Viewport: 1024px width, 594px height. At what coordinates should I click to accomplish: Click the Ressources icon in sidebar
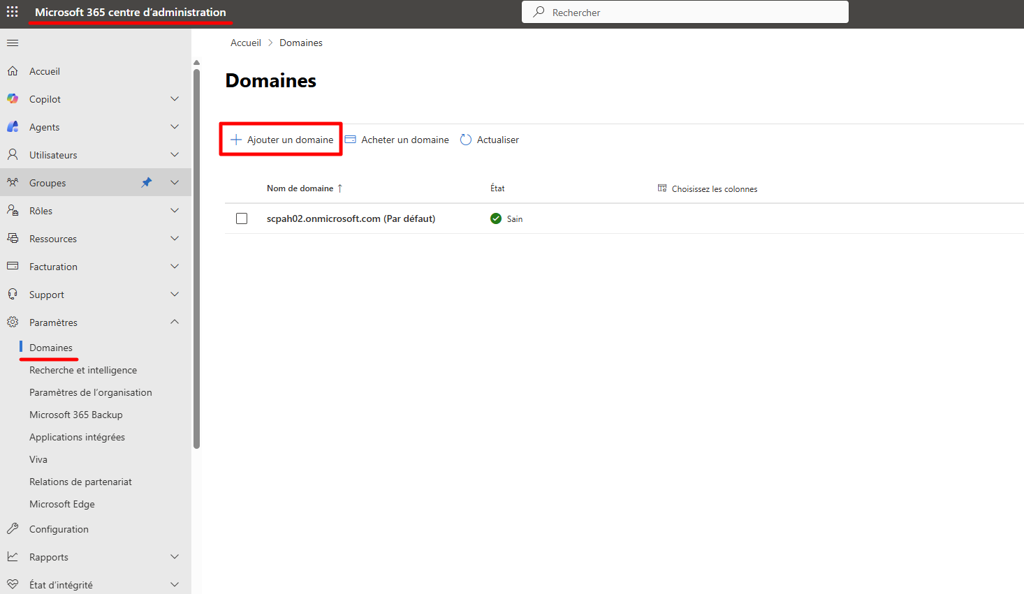pos(13,239)
